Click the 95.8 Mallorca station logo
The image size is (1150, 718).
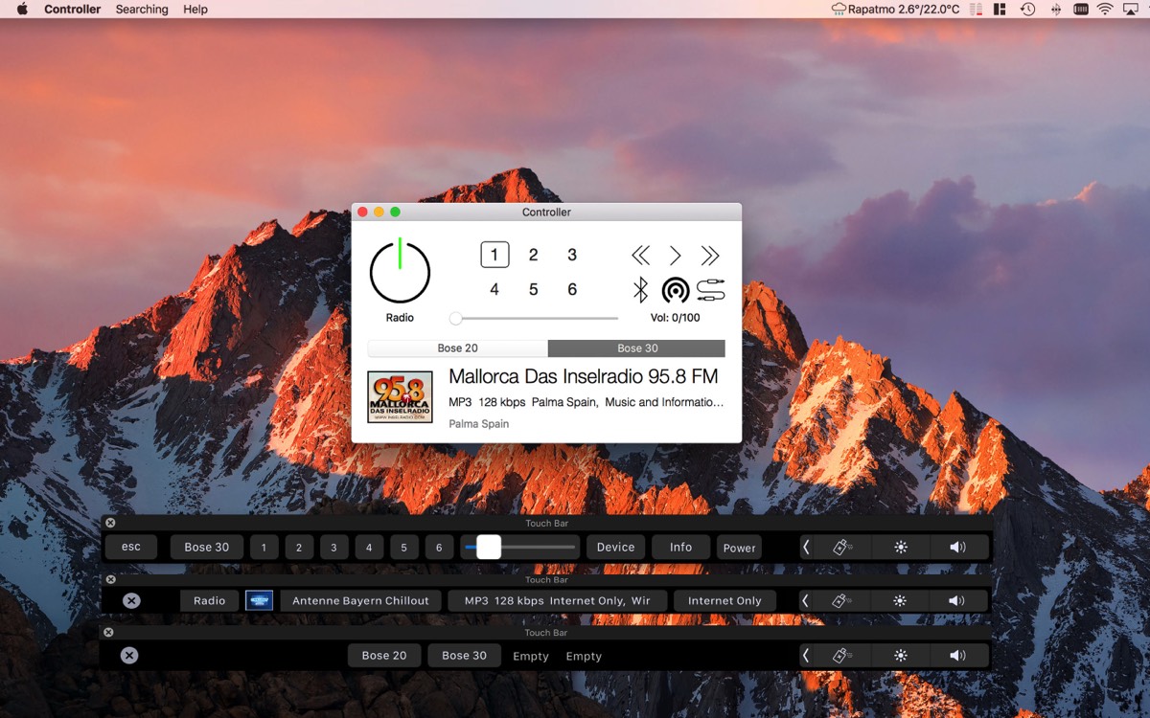(400, 397)
